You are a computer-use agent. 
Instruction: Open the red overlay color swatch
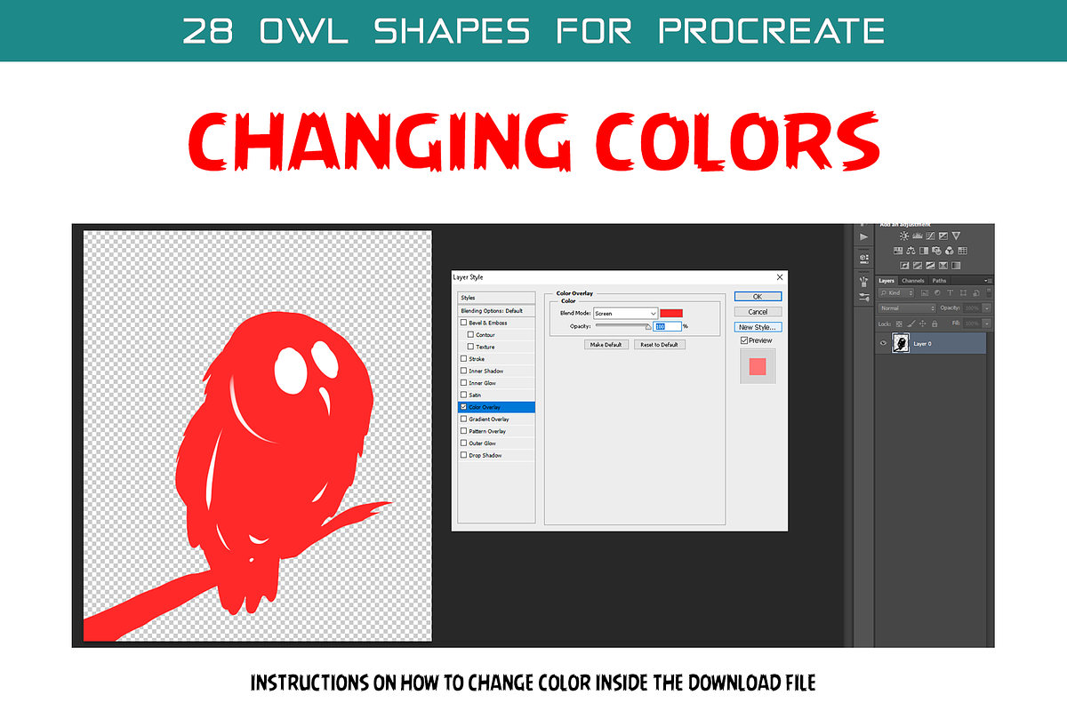(671, 313)
